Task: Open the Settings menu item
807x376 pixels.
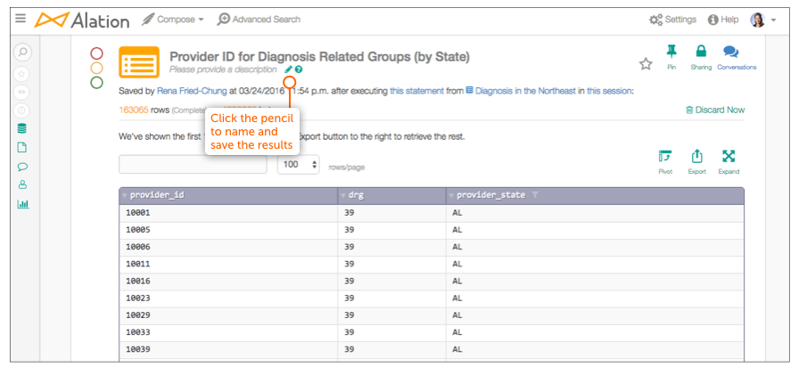Action: click(672, 20)
